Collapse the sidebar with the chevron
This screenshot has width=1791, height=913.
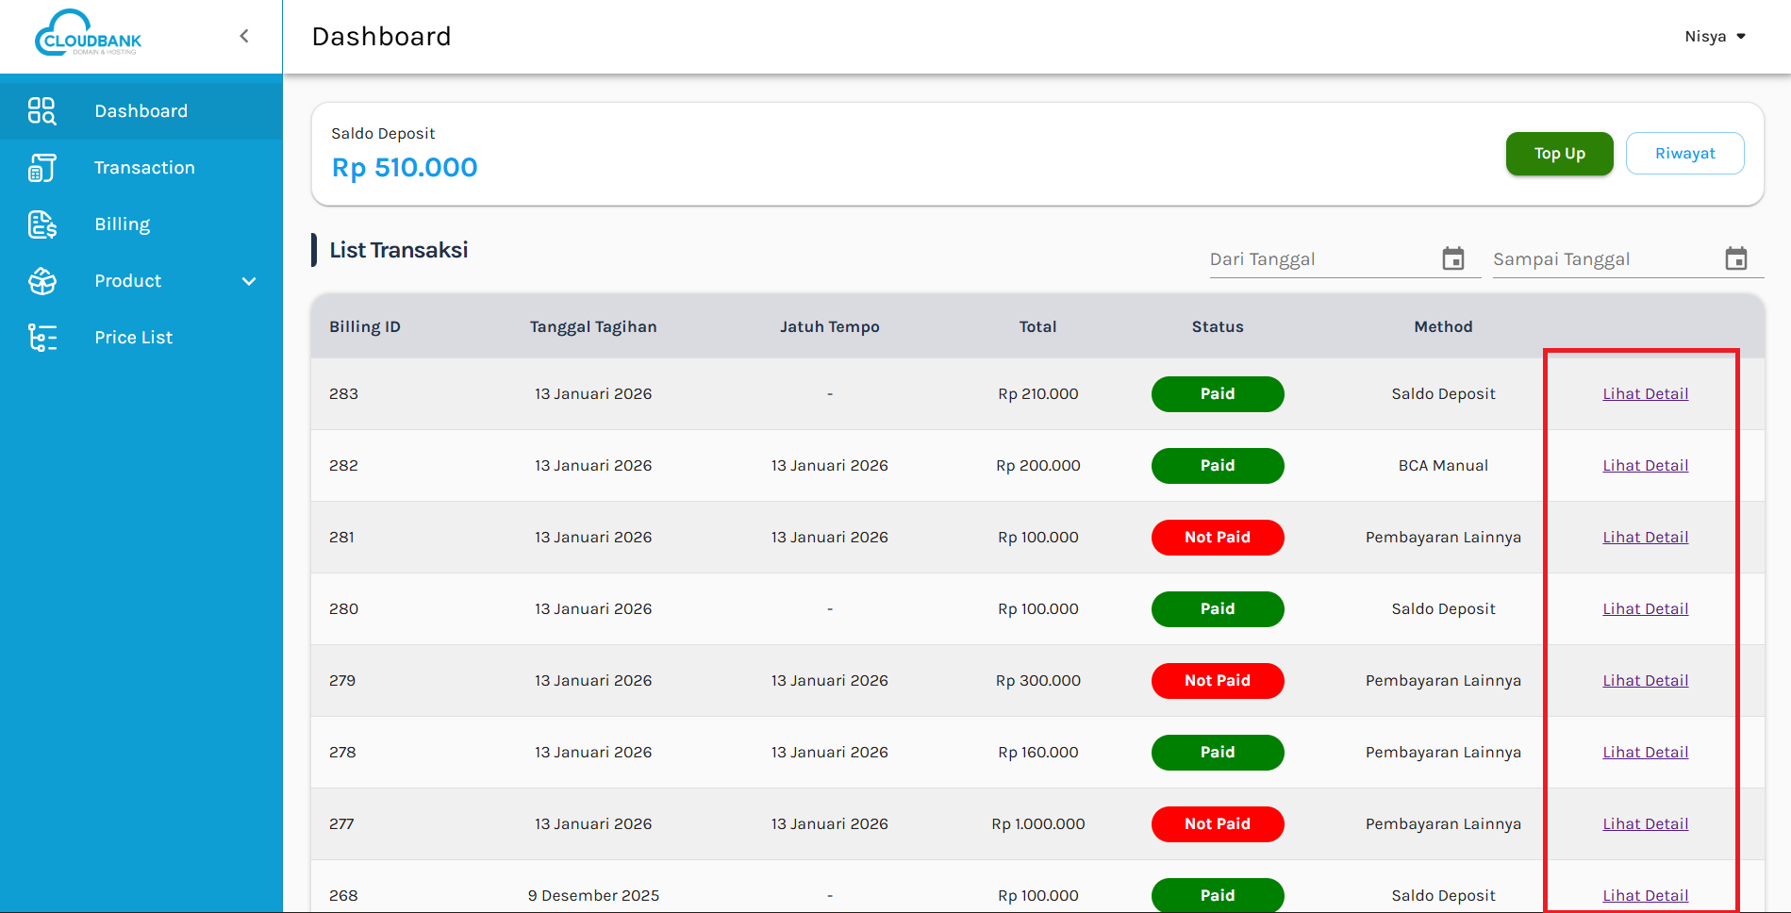coord(244,36)
